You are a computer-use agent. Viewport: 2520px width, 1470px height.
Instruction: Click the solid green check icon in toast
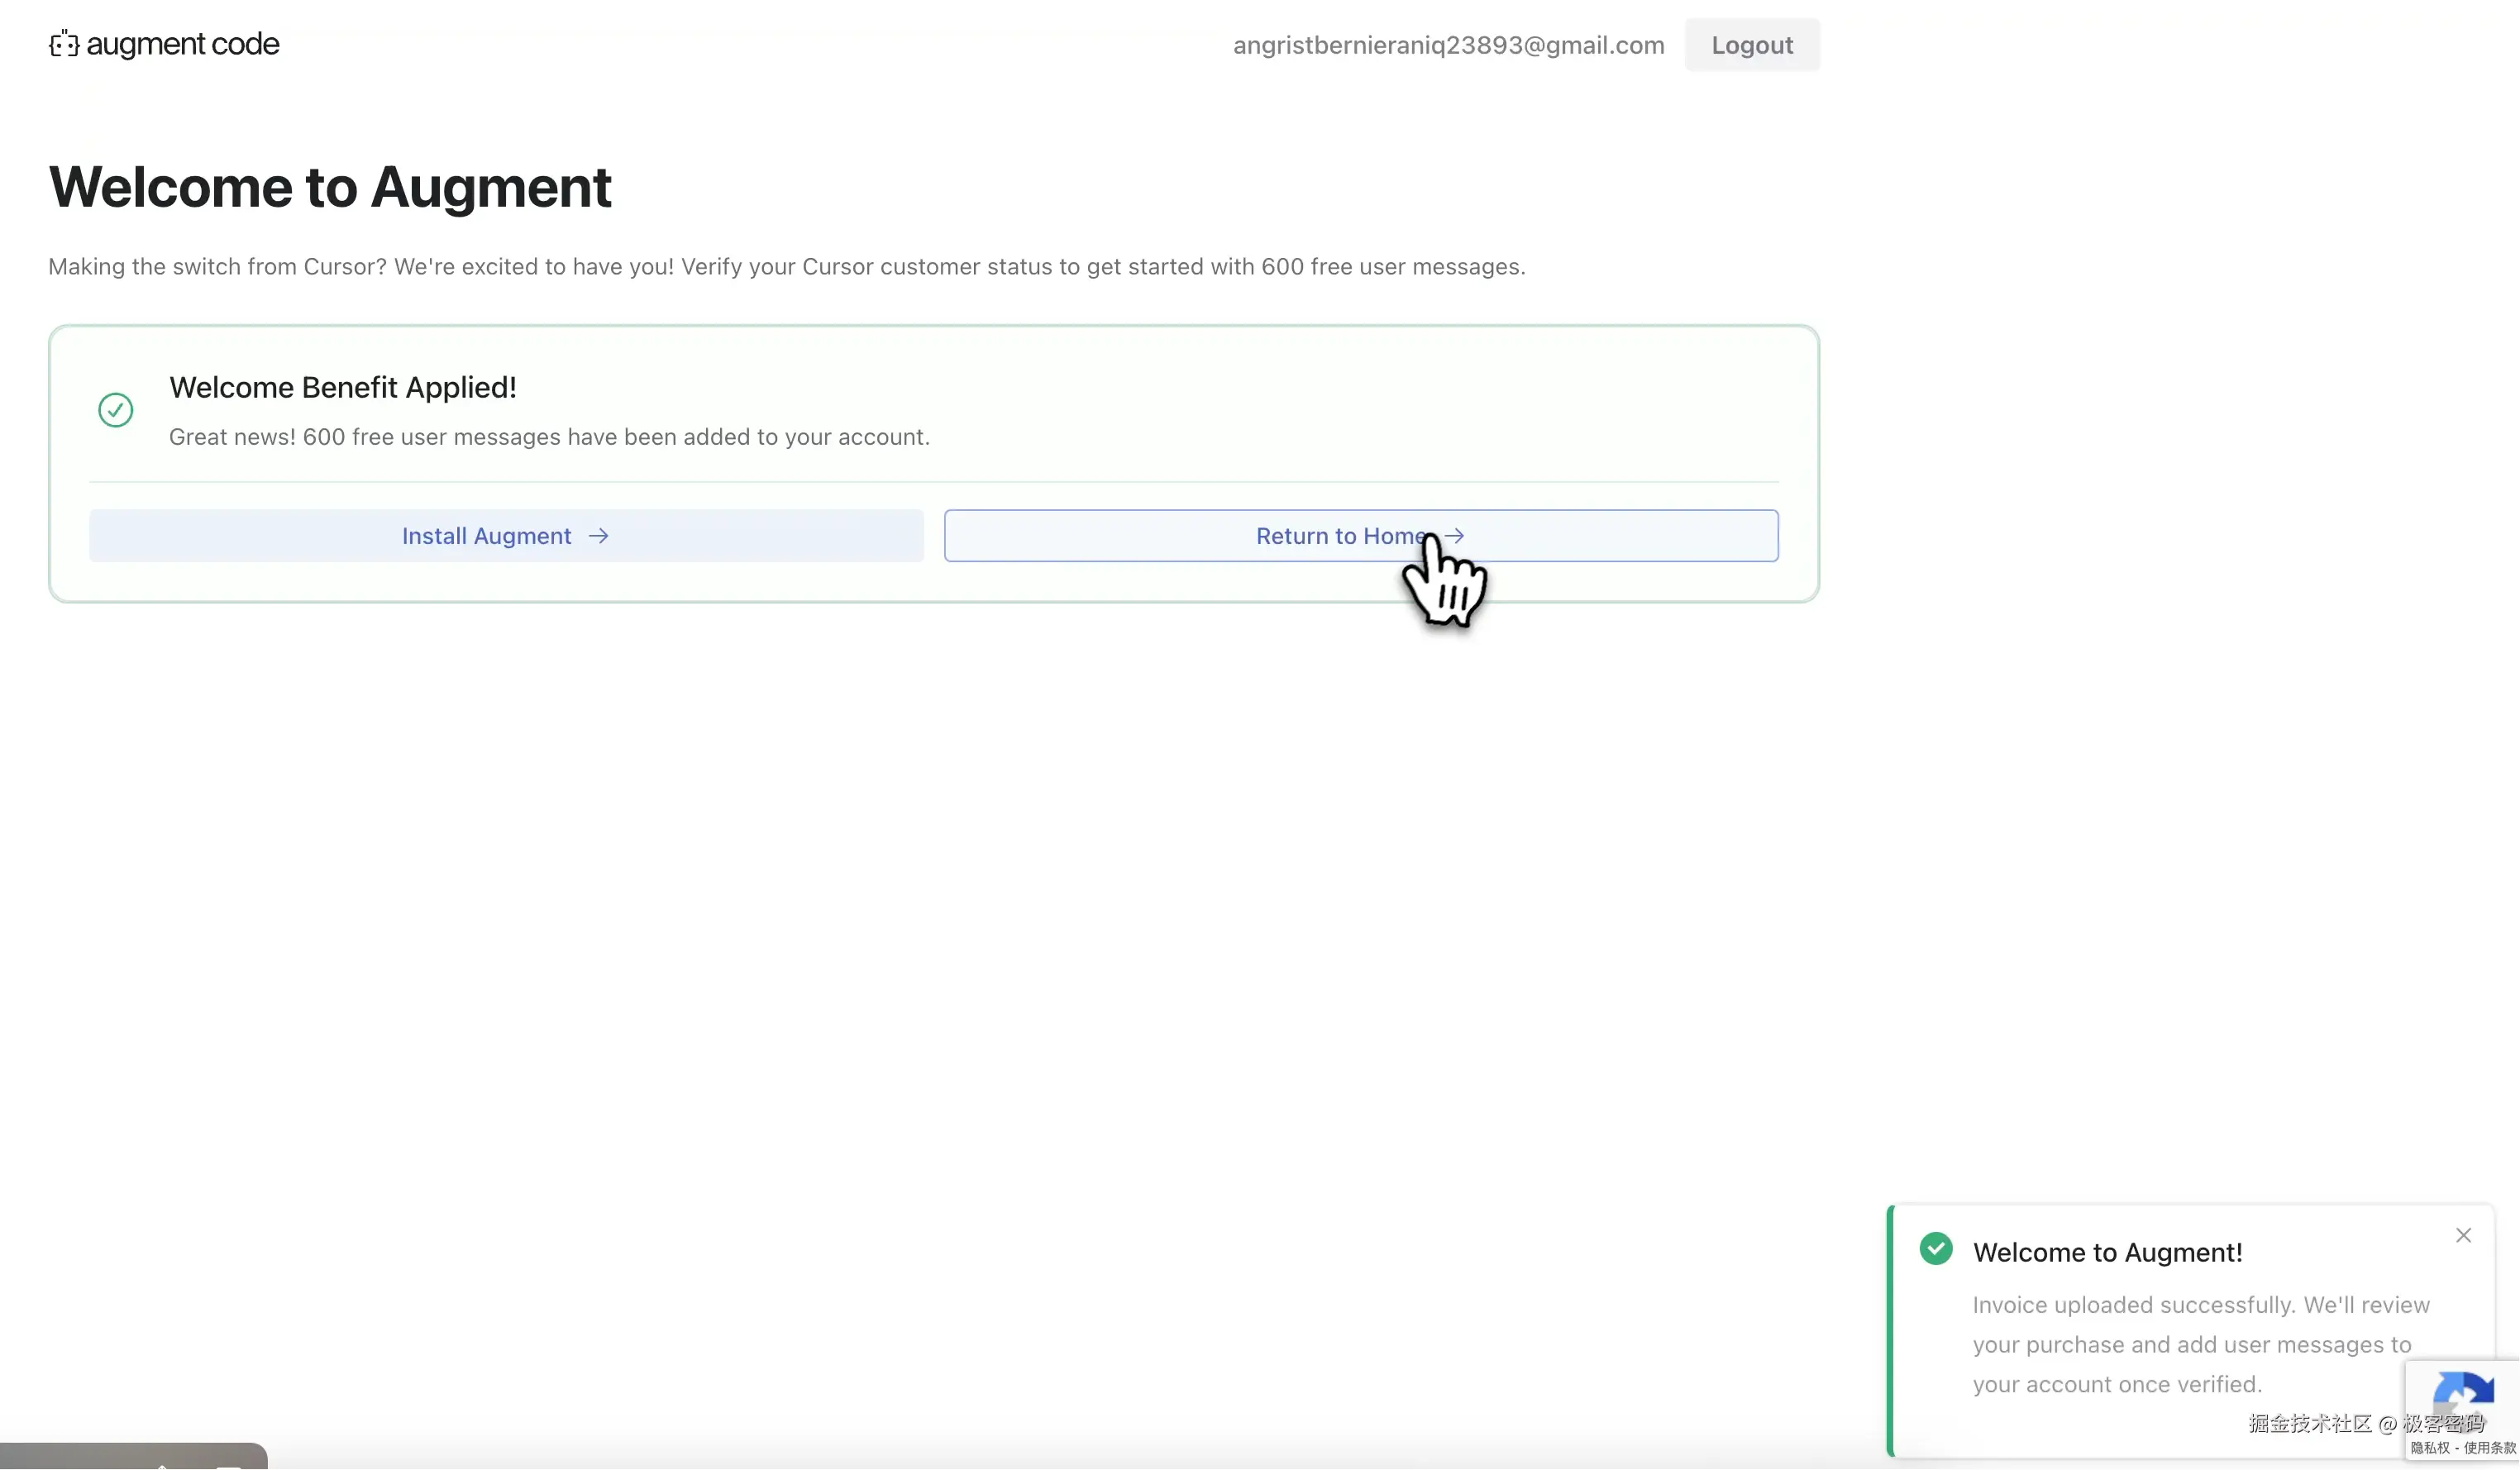1936,1249
